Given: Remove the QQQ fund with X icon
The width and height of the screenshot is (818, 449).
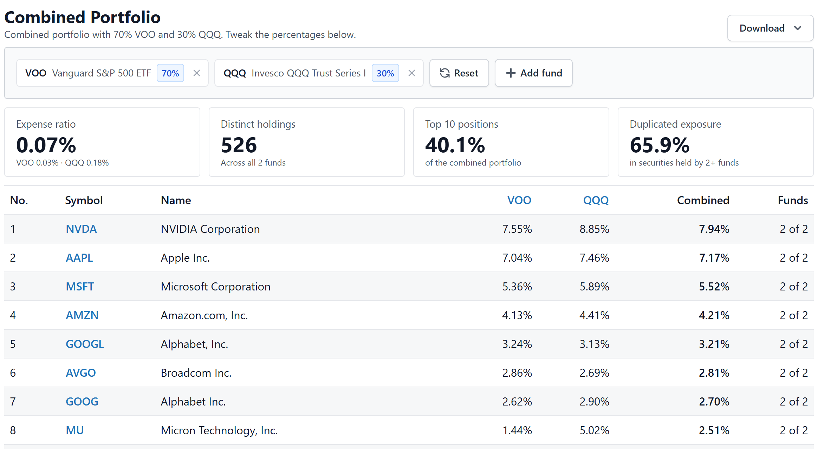Looking at the screenshot, I should point(412,73).
